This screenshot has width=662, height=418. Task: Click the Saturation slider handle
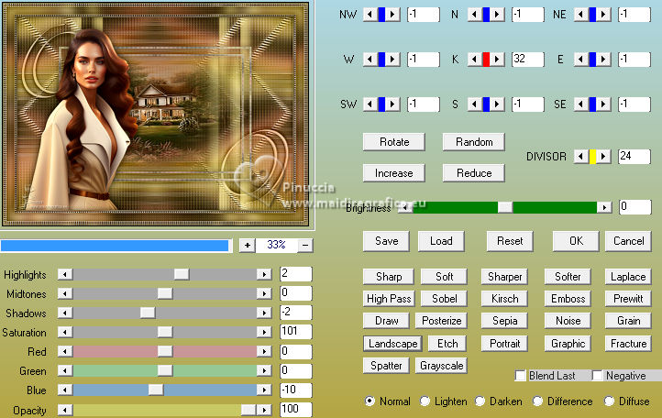165,332
